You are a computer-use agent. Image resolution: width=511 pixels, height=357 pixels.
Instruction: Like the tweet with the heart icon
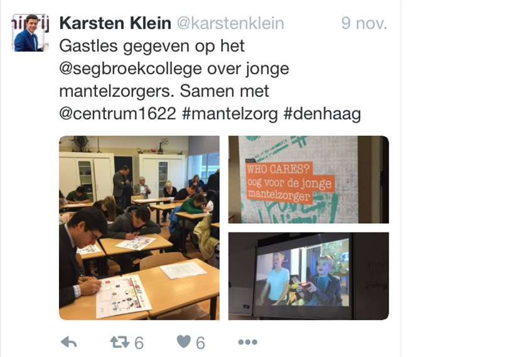[184, 342]
